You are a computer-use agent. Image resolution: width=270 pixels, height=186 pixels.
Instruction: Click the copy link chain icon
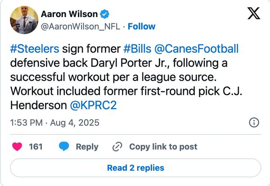(x=117, y=146)
